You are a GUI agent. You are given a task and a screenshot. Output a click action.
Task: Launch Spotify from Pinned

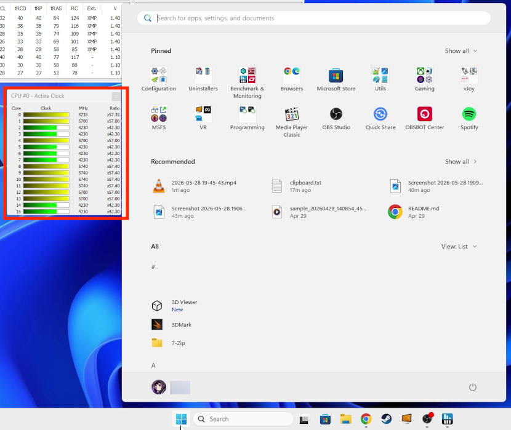(469, 118)
